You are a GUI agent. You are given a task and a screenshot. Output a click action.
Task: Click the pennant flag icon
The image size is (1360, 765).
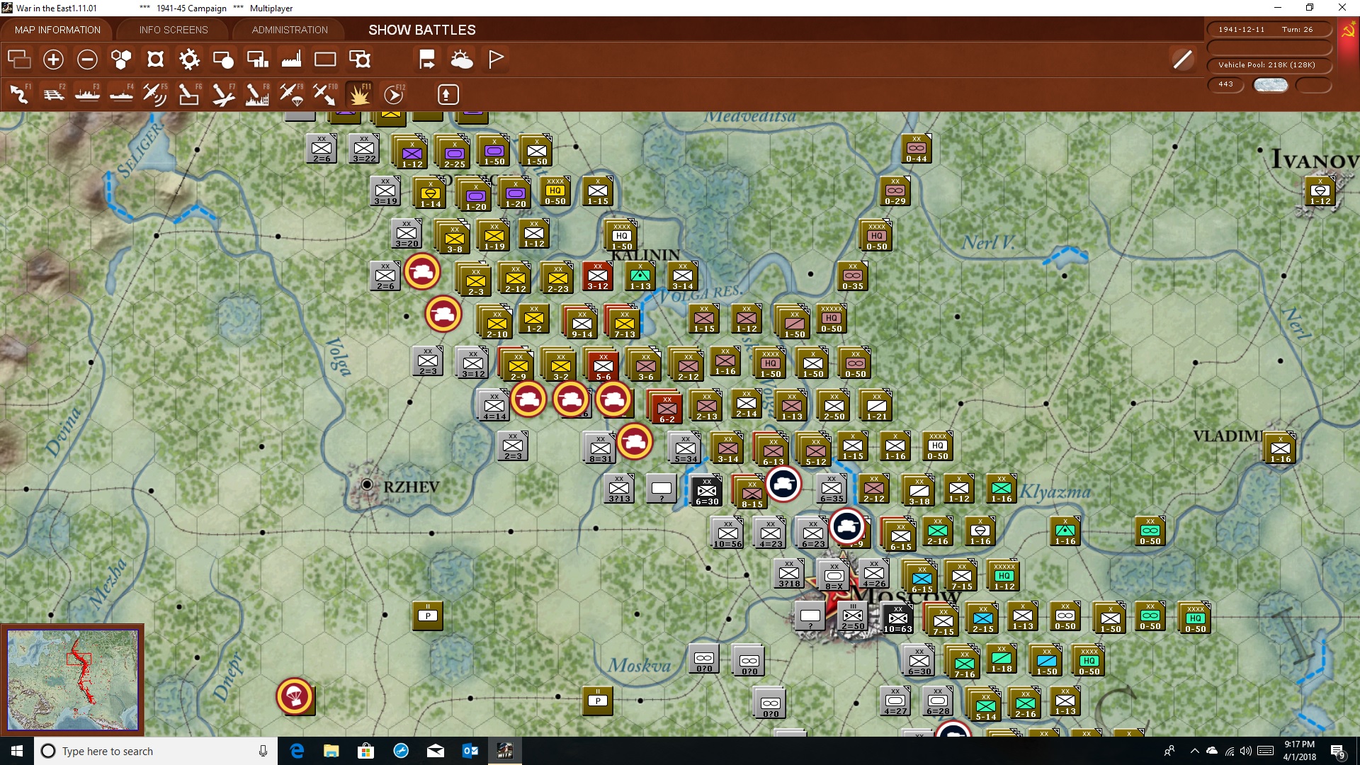[x=496, y=59]
